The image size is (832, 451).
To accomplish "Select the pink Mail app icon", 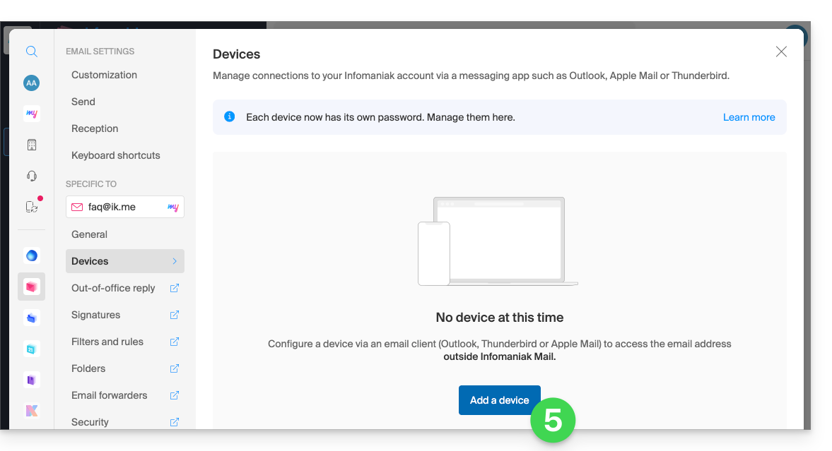I will (x=32, y=287).
